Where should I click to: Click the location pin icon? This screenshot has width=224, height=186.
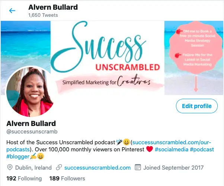10,167
